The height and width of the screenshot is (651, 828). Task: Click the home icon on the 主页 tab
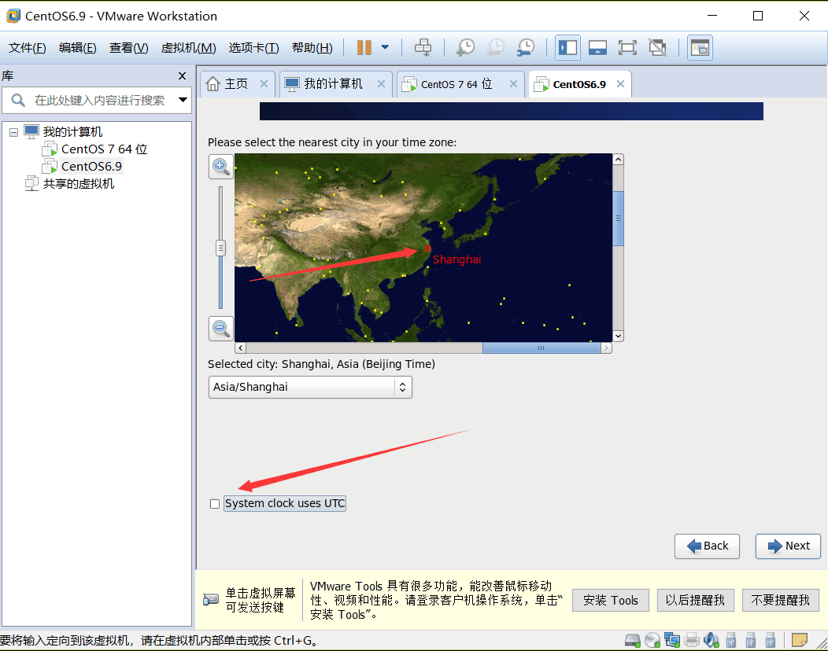(213, 84)
